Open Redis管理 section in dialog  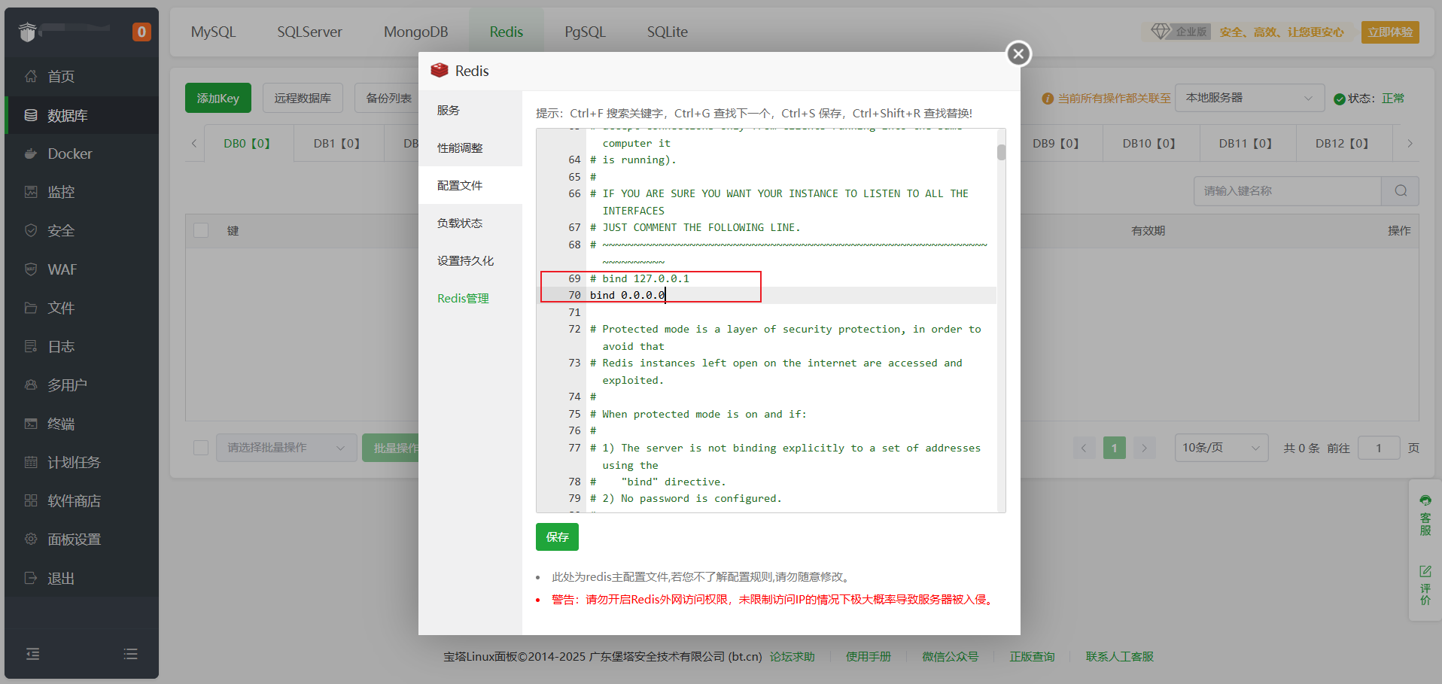coord(470,298)
